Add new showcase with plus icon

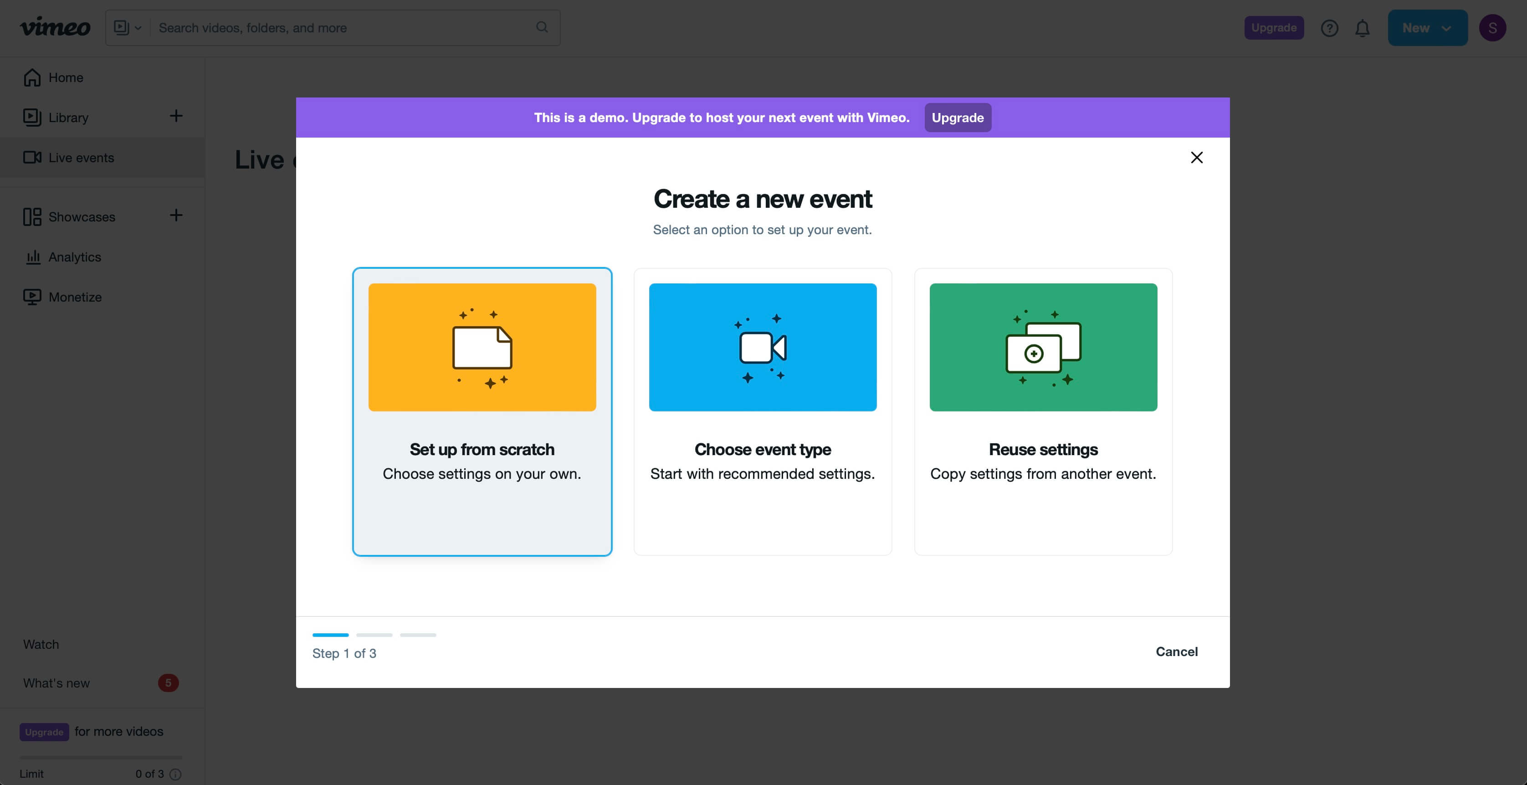[x=176, y=215]
